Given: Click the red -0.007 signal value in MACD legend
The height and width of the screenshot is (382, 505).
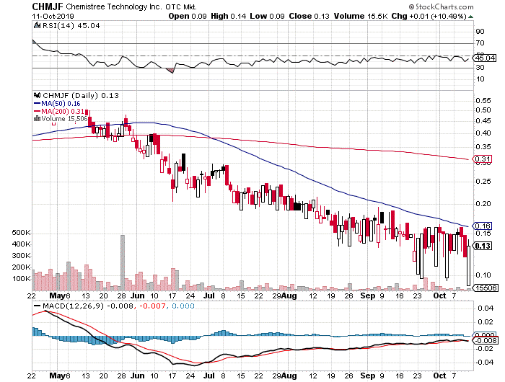Looking at the screenshot, I should (x=151, y=306).
